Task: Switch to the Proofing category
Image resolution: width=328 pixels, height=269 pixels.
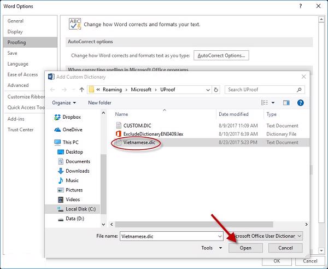Action: coord(16,42)
